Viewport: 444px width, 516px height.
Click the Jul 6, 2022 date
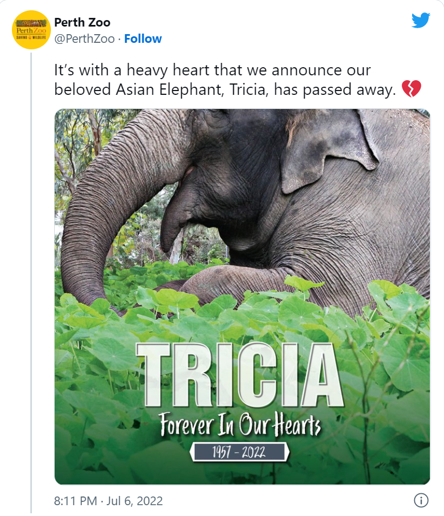(134, 501)
